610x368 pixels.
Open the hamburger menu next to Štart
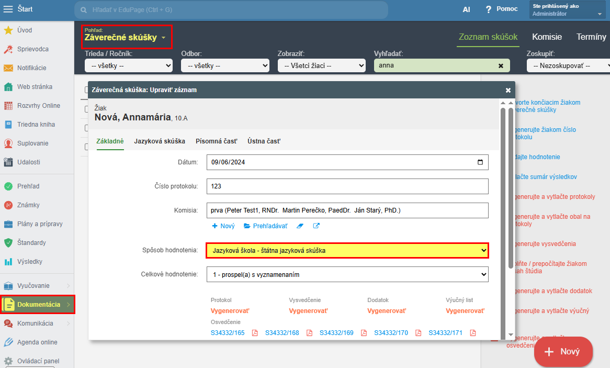point(8,9)
